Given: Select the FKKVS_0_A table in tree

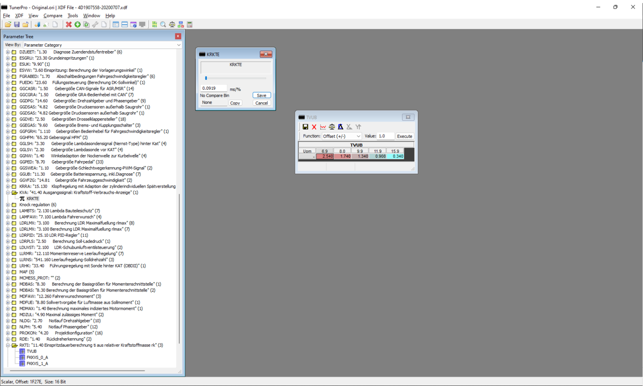Looking at the screenshot, I should (37, 357).
